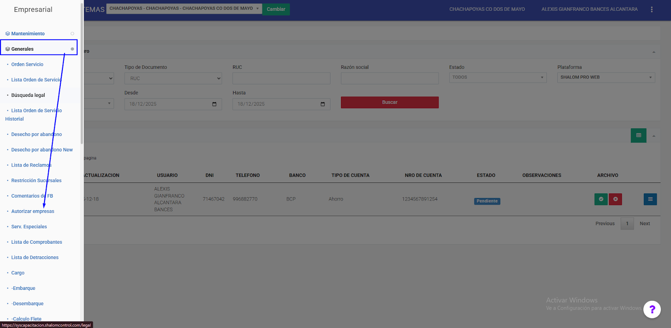Click the three-dot menu in top bar
This screenshot has width=671, height=328.
(651, 9)
